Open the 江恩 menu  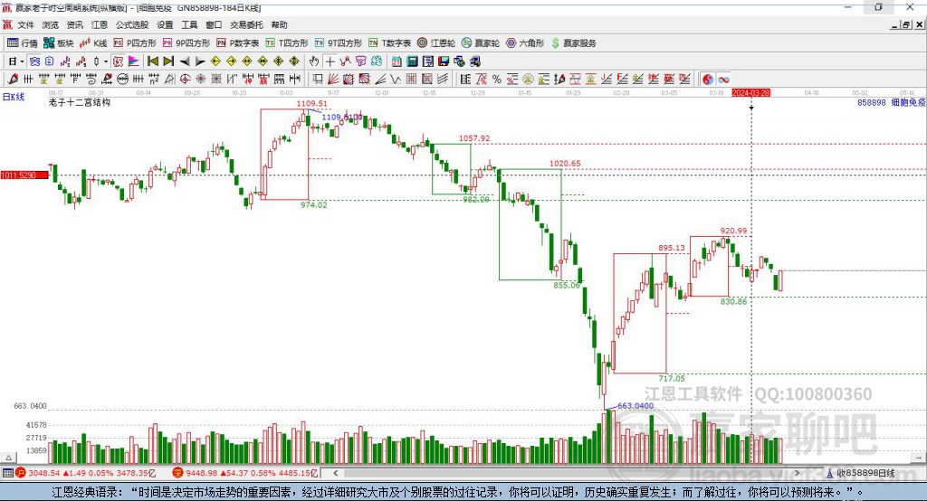click(x=100, y=24)
